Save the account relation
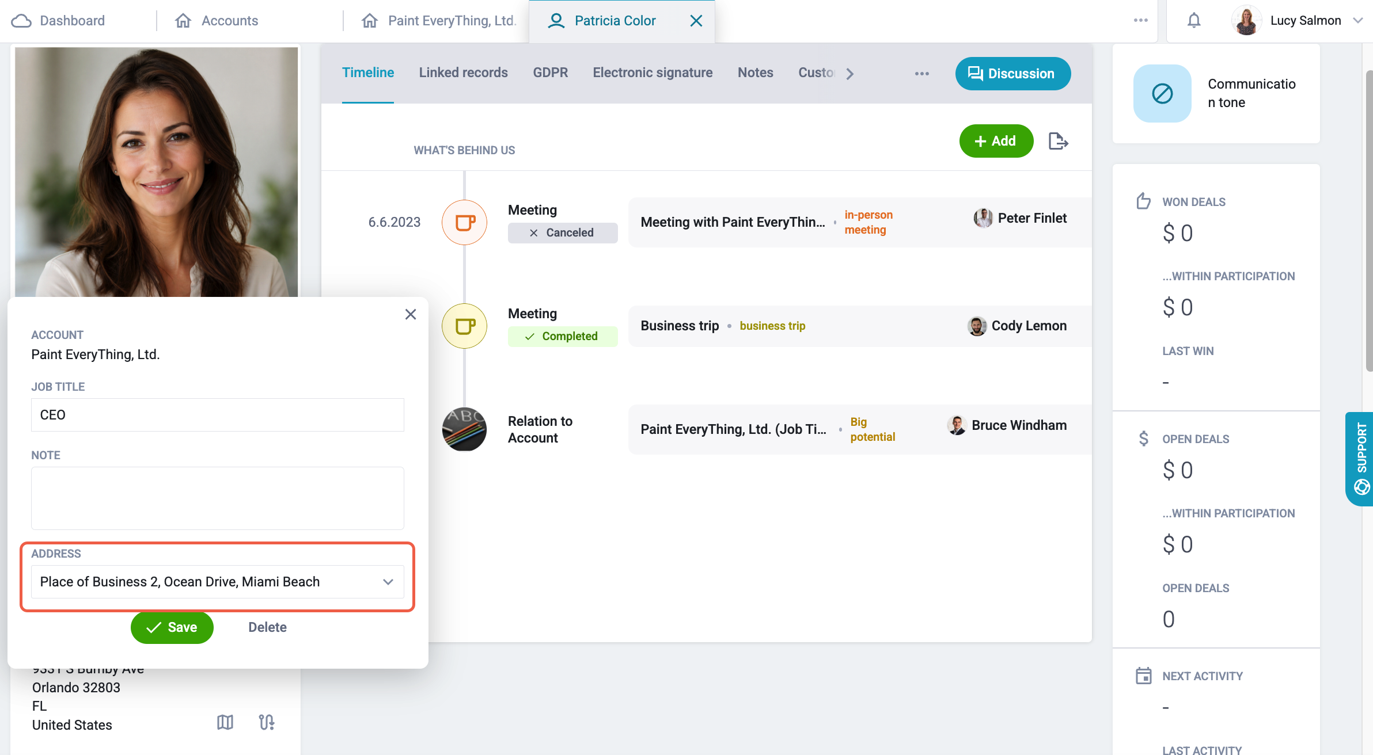The image size is (1373, 755). click(172, 627)
